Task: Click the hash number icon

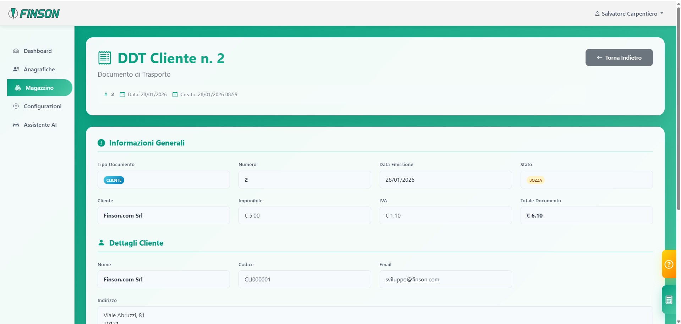Action: pyautogui.click(x=106, y=94)
